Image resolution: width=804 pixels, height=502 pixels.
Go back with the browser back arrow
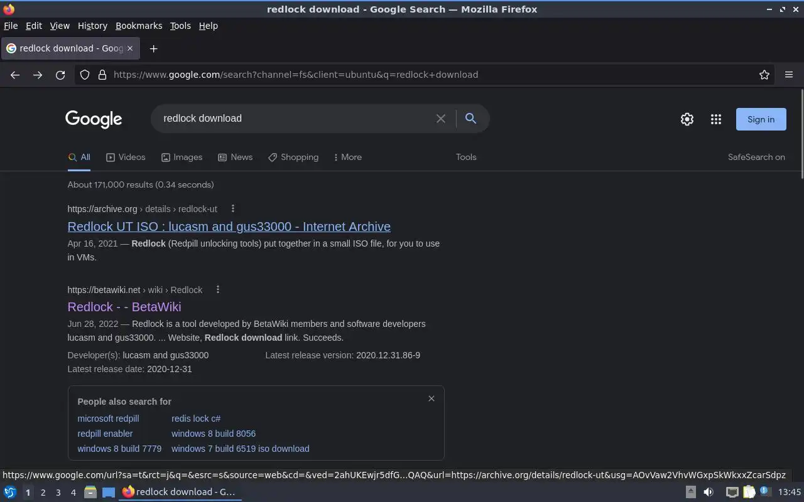(x=15, y=75)
